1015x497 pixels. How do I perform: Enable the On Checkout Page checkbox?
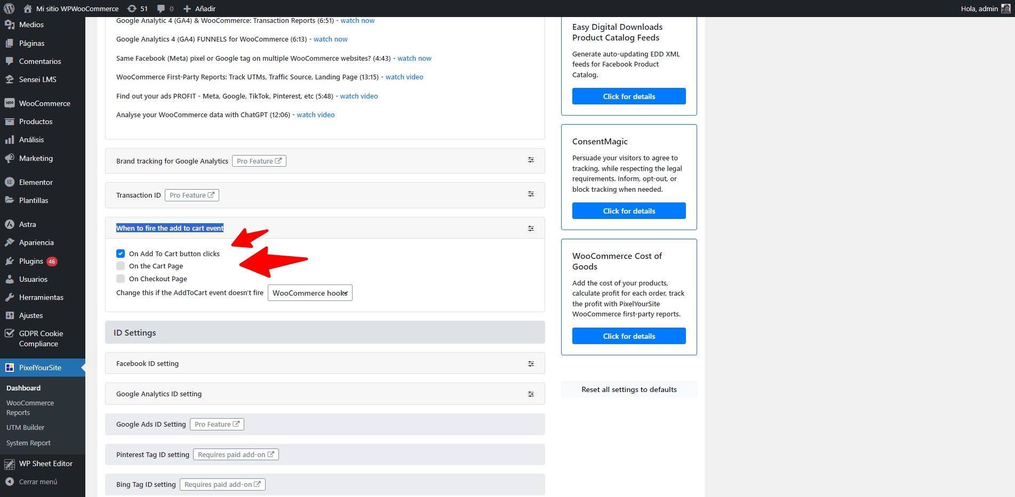(121, 279)
